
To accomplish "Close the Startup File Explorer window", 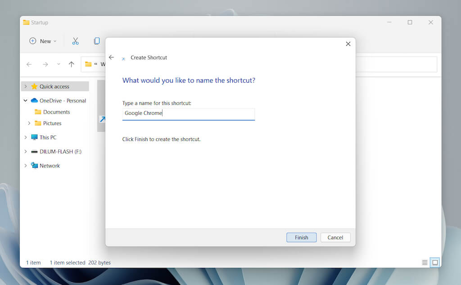I will pos(431,22).
